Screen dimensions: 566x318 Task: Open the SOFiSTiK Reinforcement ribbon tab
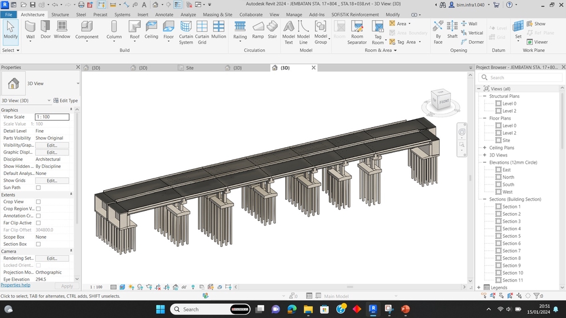point(355,14)
